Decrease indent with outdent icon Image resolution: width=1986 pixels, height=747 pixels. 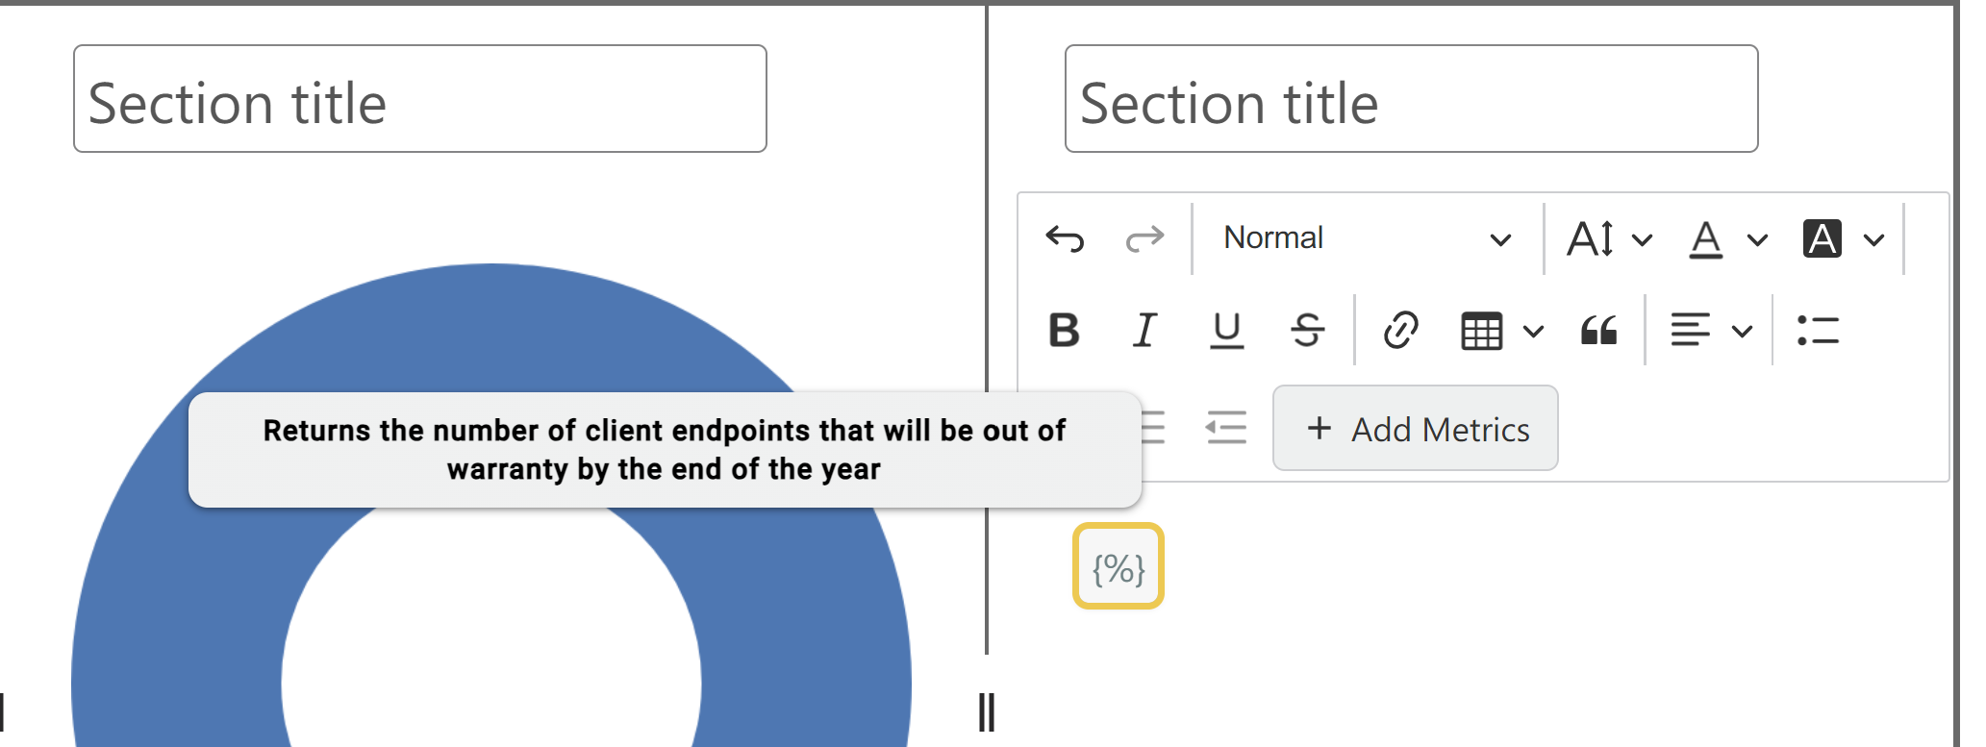click(1226, 428)
